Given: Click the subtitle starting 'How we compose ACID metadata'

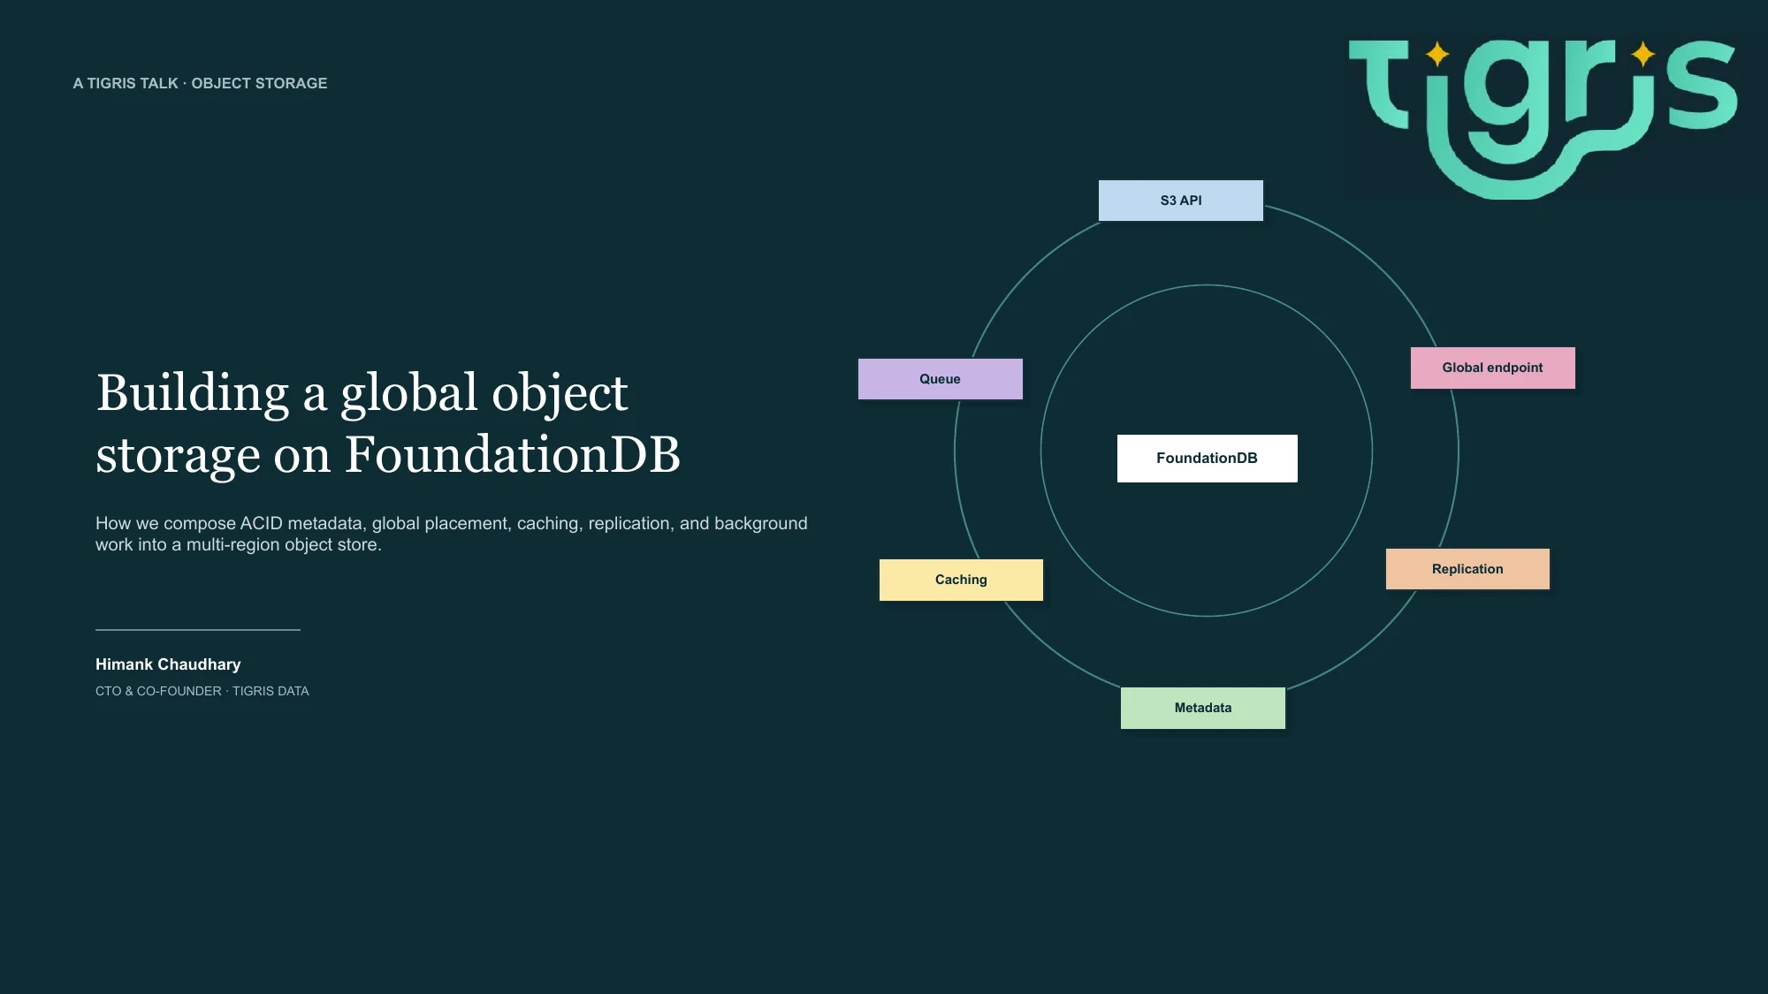Looking at the screenshot, I should point(452,534).
